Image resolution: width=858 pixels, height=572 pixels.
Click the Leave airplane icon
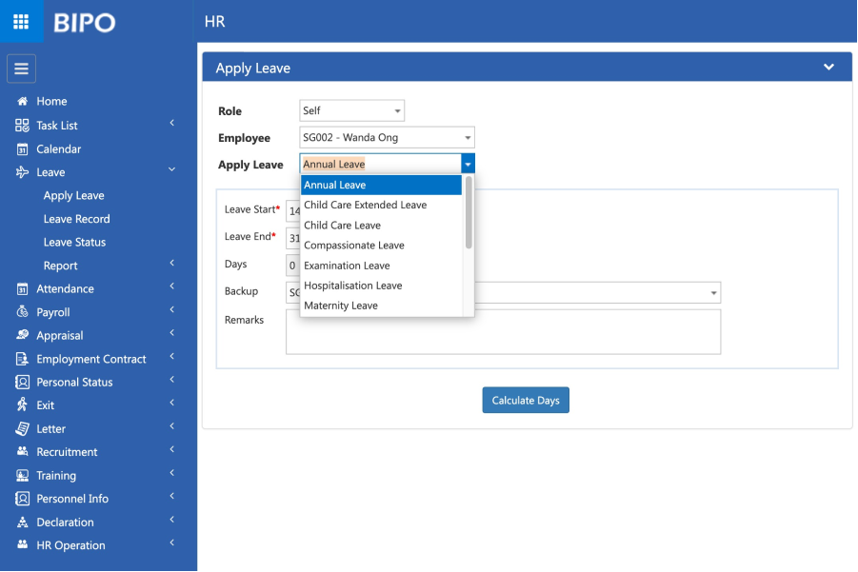coord(22,172)
